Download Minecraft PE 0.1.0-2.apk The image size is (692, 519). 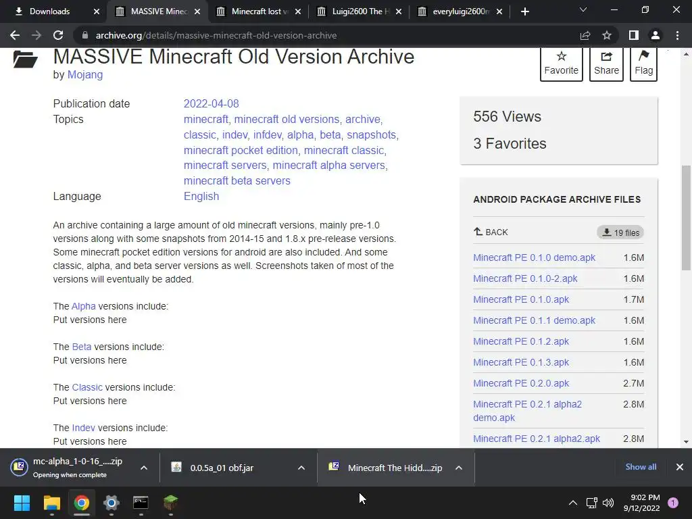pyautogui.click(x=525, y=278)
